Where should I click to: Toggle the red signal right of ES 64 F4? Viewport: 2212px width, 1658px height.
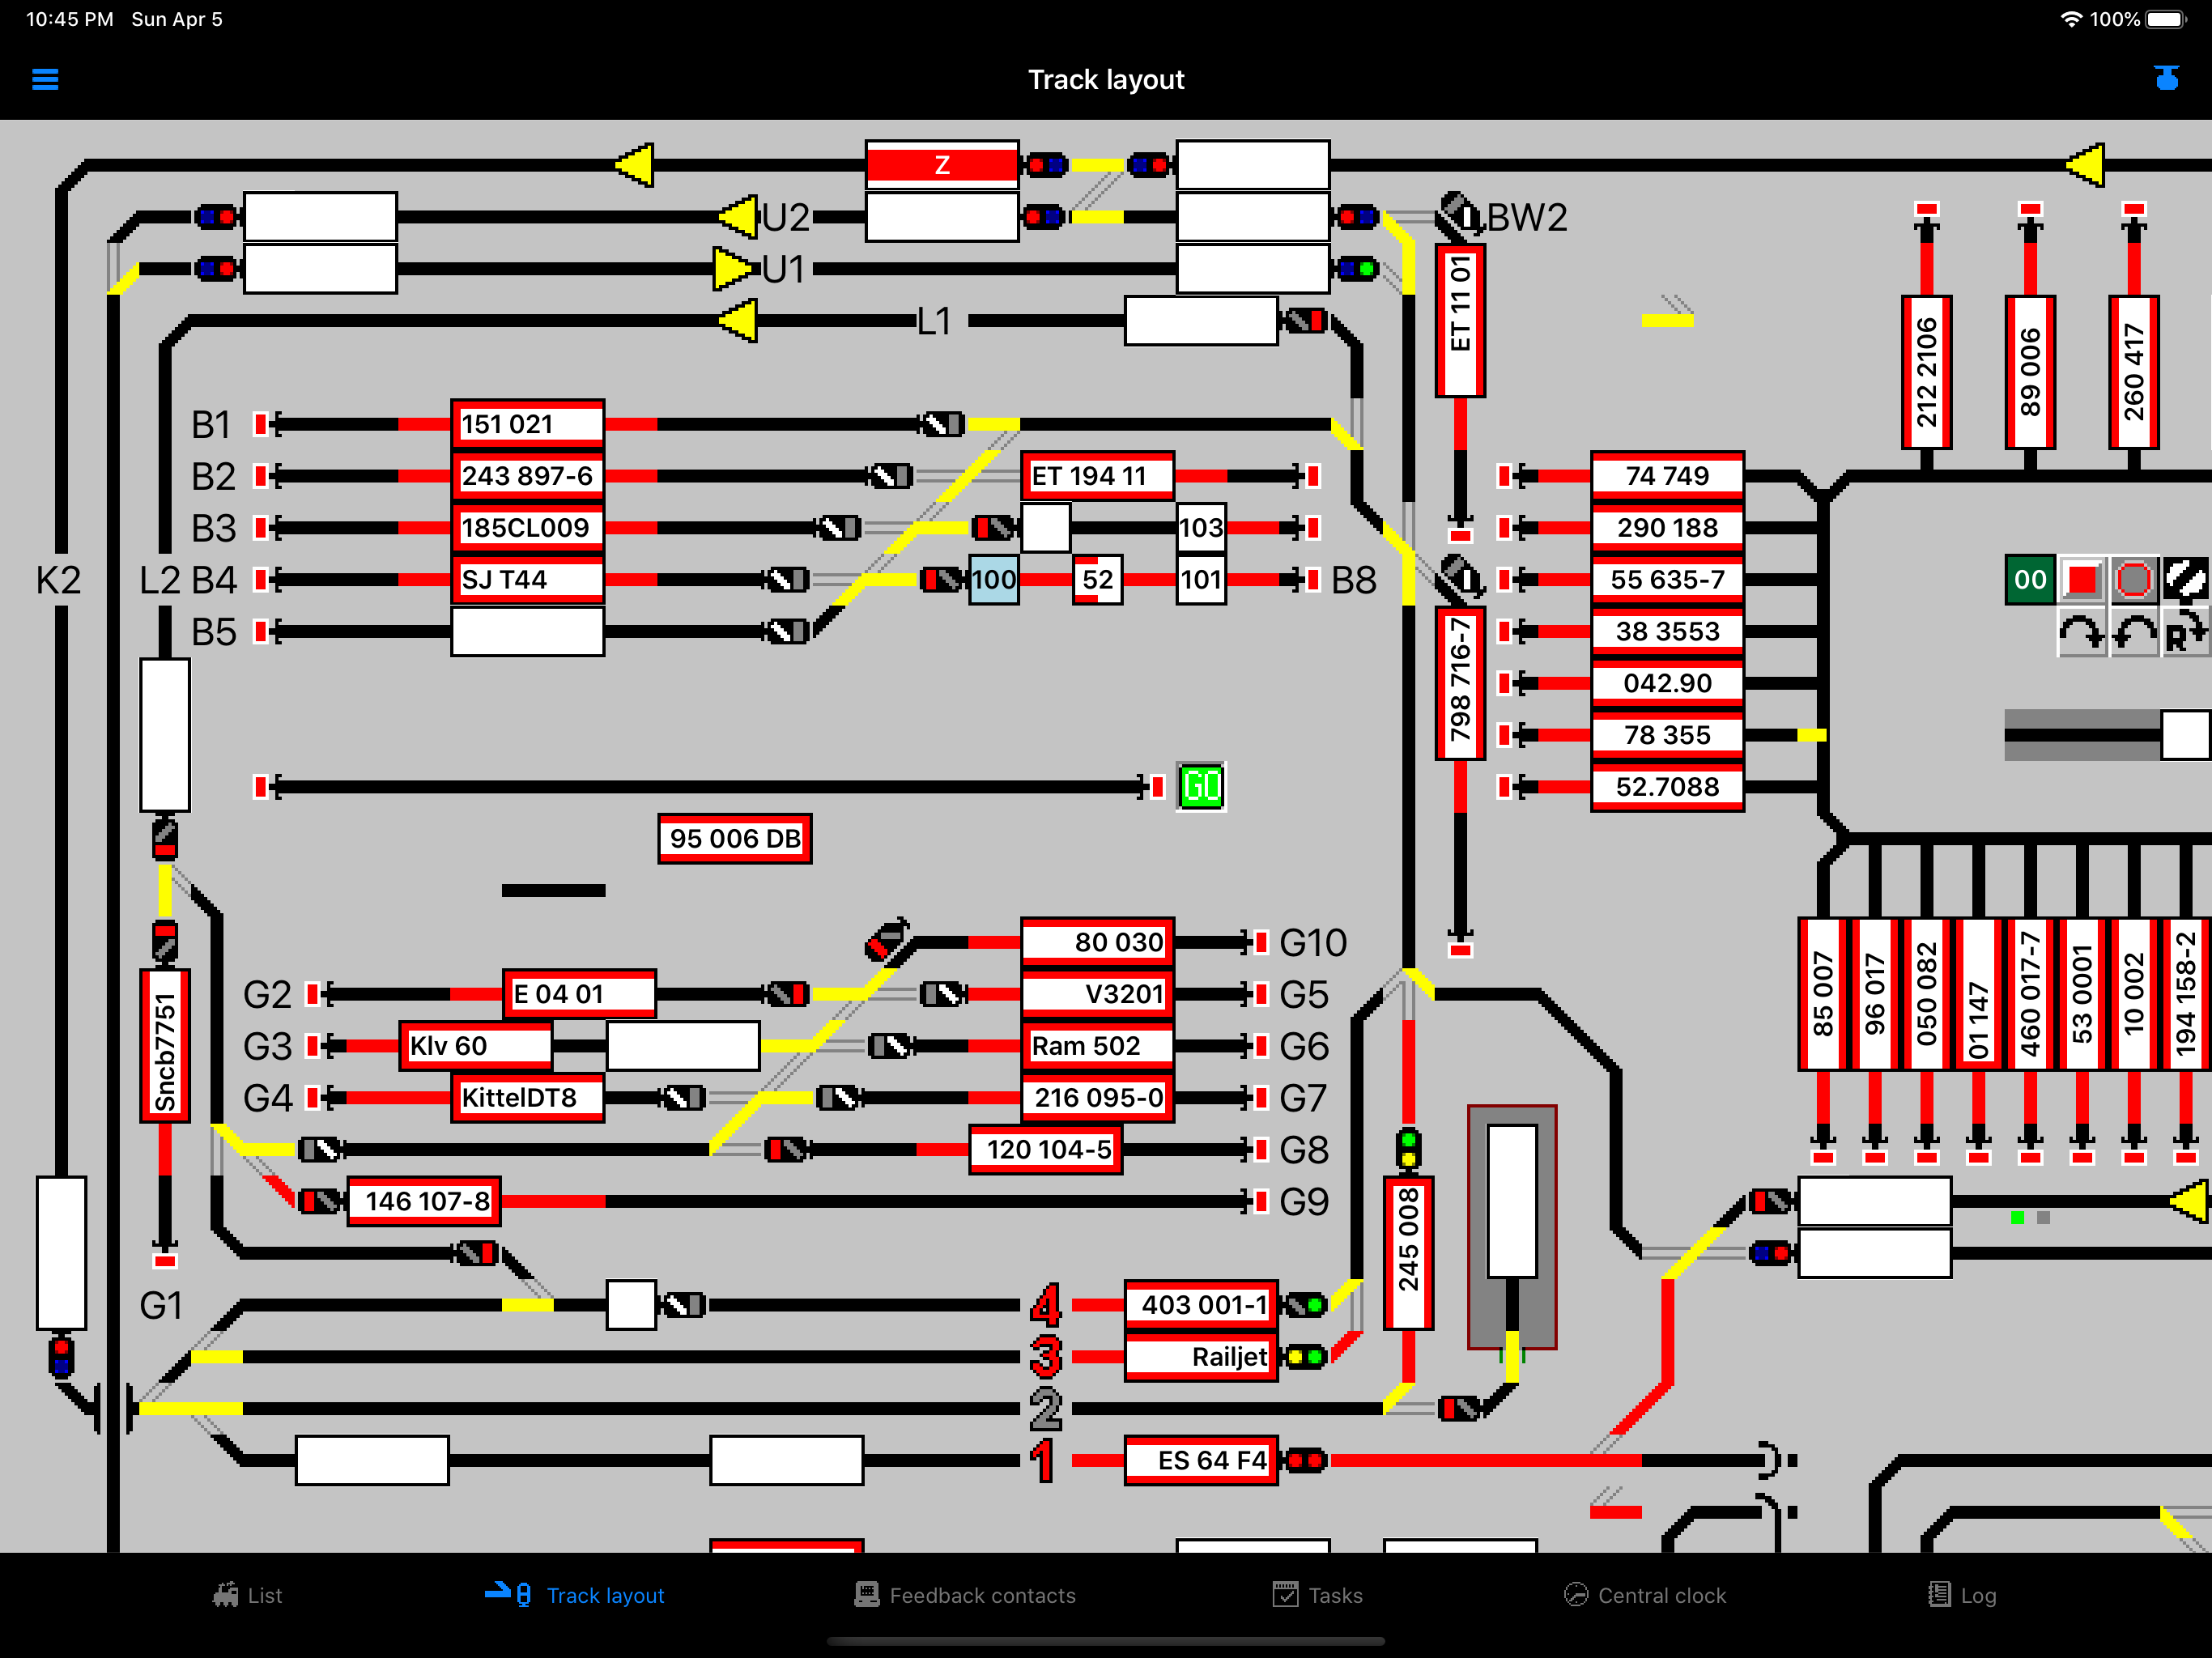[1305, 1461]
